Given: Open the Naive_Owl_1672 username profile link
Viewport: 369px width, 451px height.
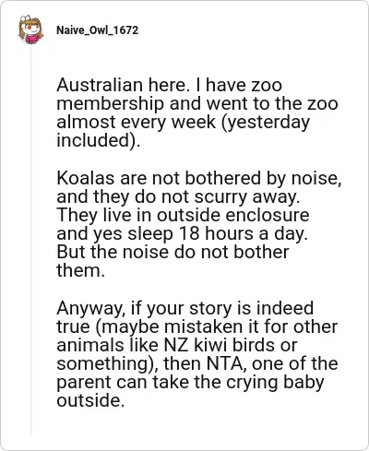Looking at the screenshot, I should pyautogui.click(x=97, y=30).
